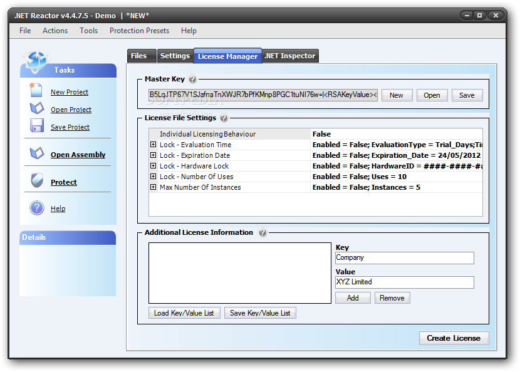Click the New Project page icon
This screenshot has height=372, width=520.
pos(36,90)
